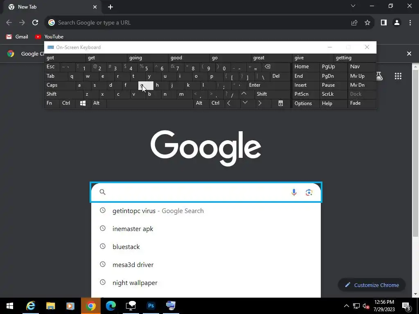This screenshot has height=314, width=419.
Task: Click the context menu key on the keyboard
Action: [281, 103]
